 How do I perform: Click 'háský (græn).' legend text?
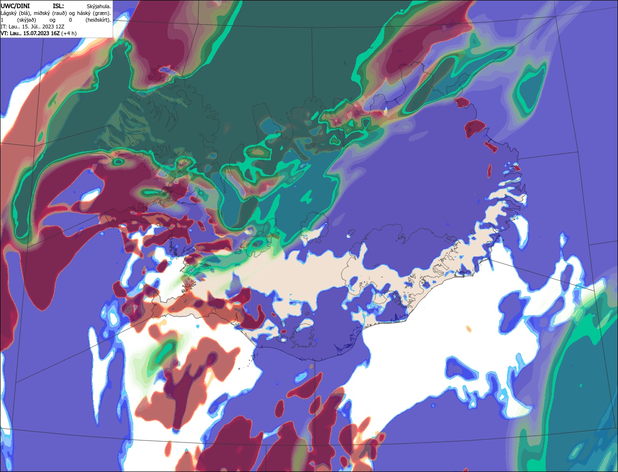(94, 14)
